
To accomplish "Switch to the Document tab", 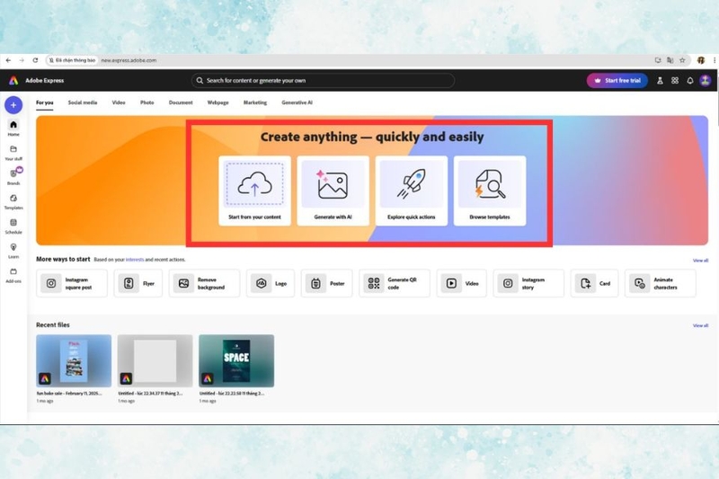I will click(x=181, y=102).
